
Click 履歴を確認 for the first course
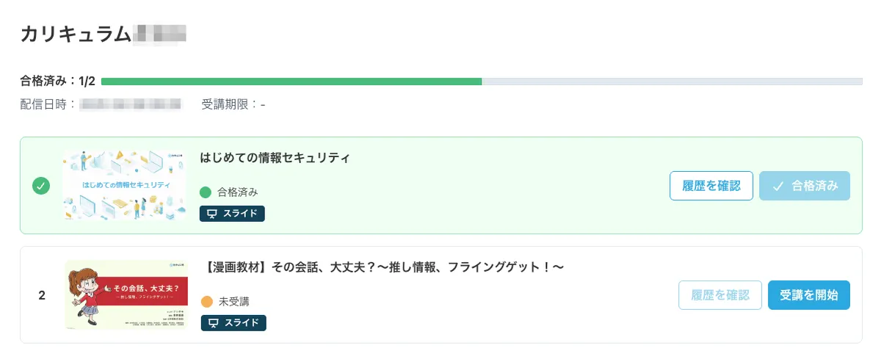(x=711, y=186)
